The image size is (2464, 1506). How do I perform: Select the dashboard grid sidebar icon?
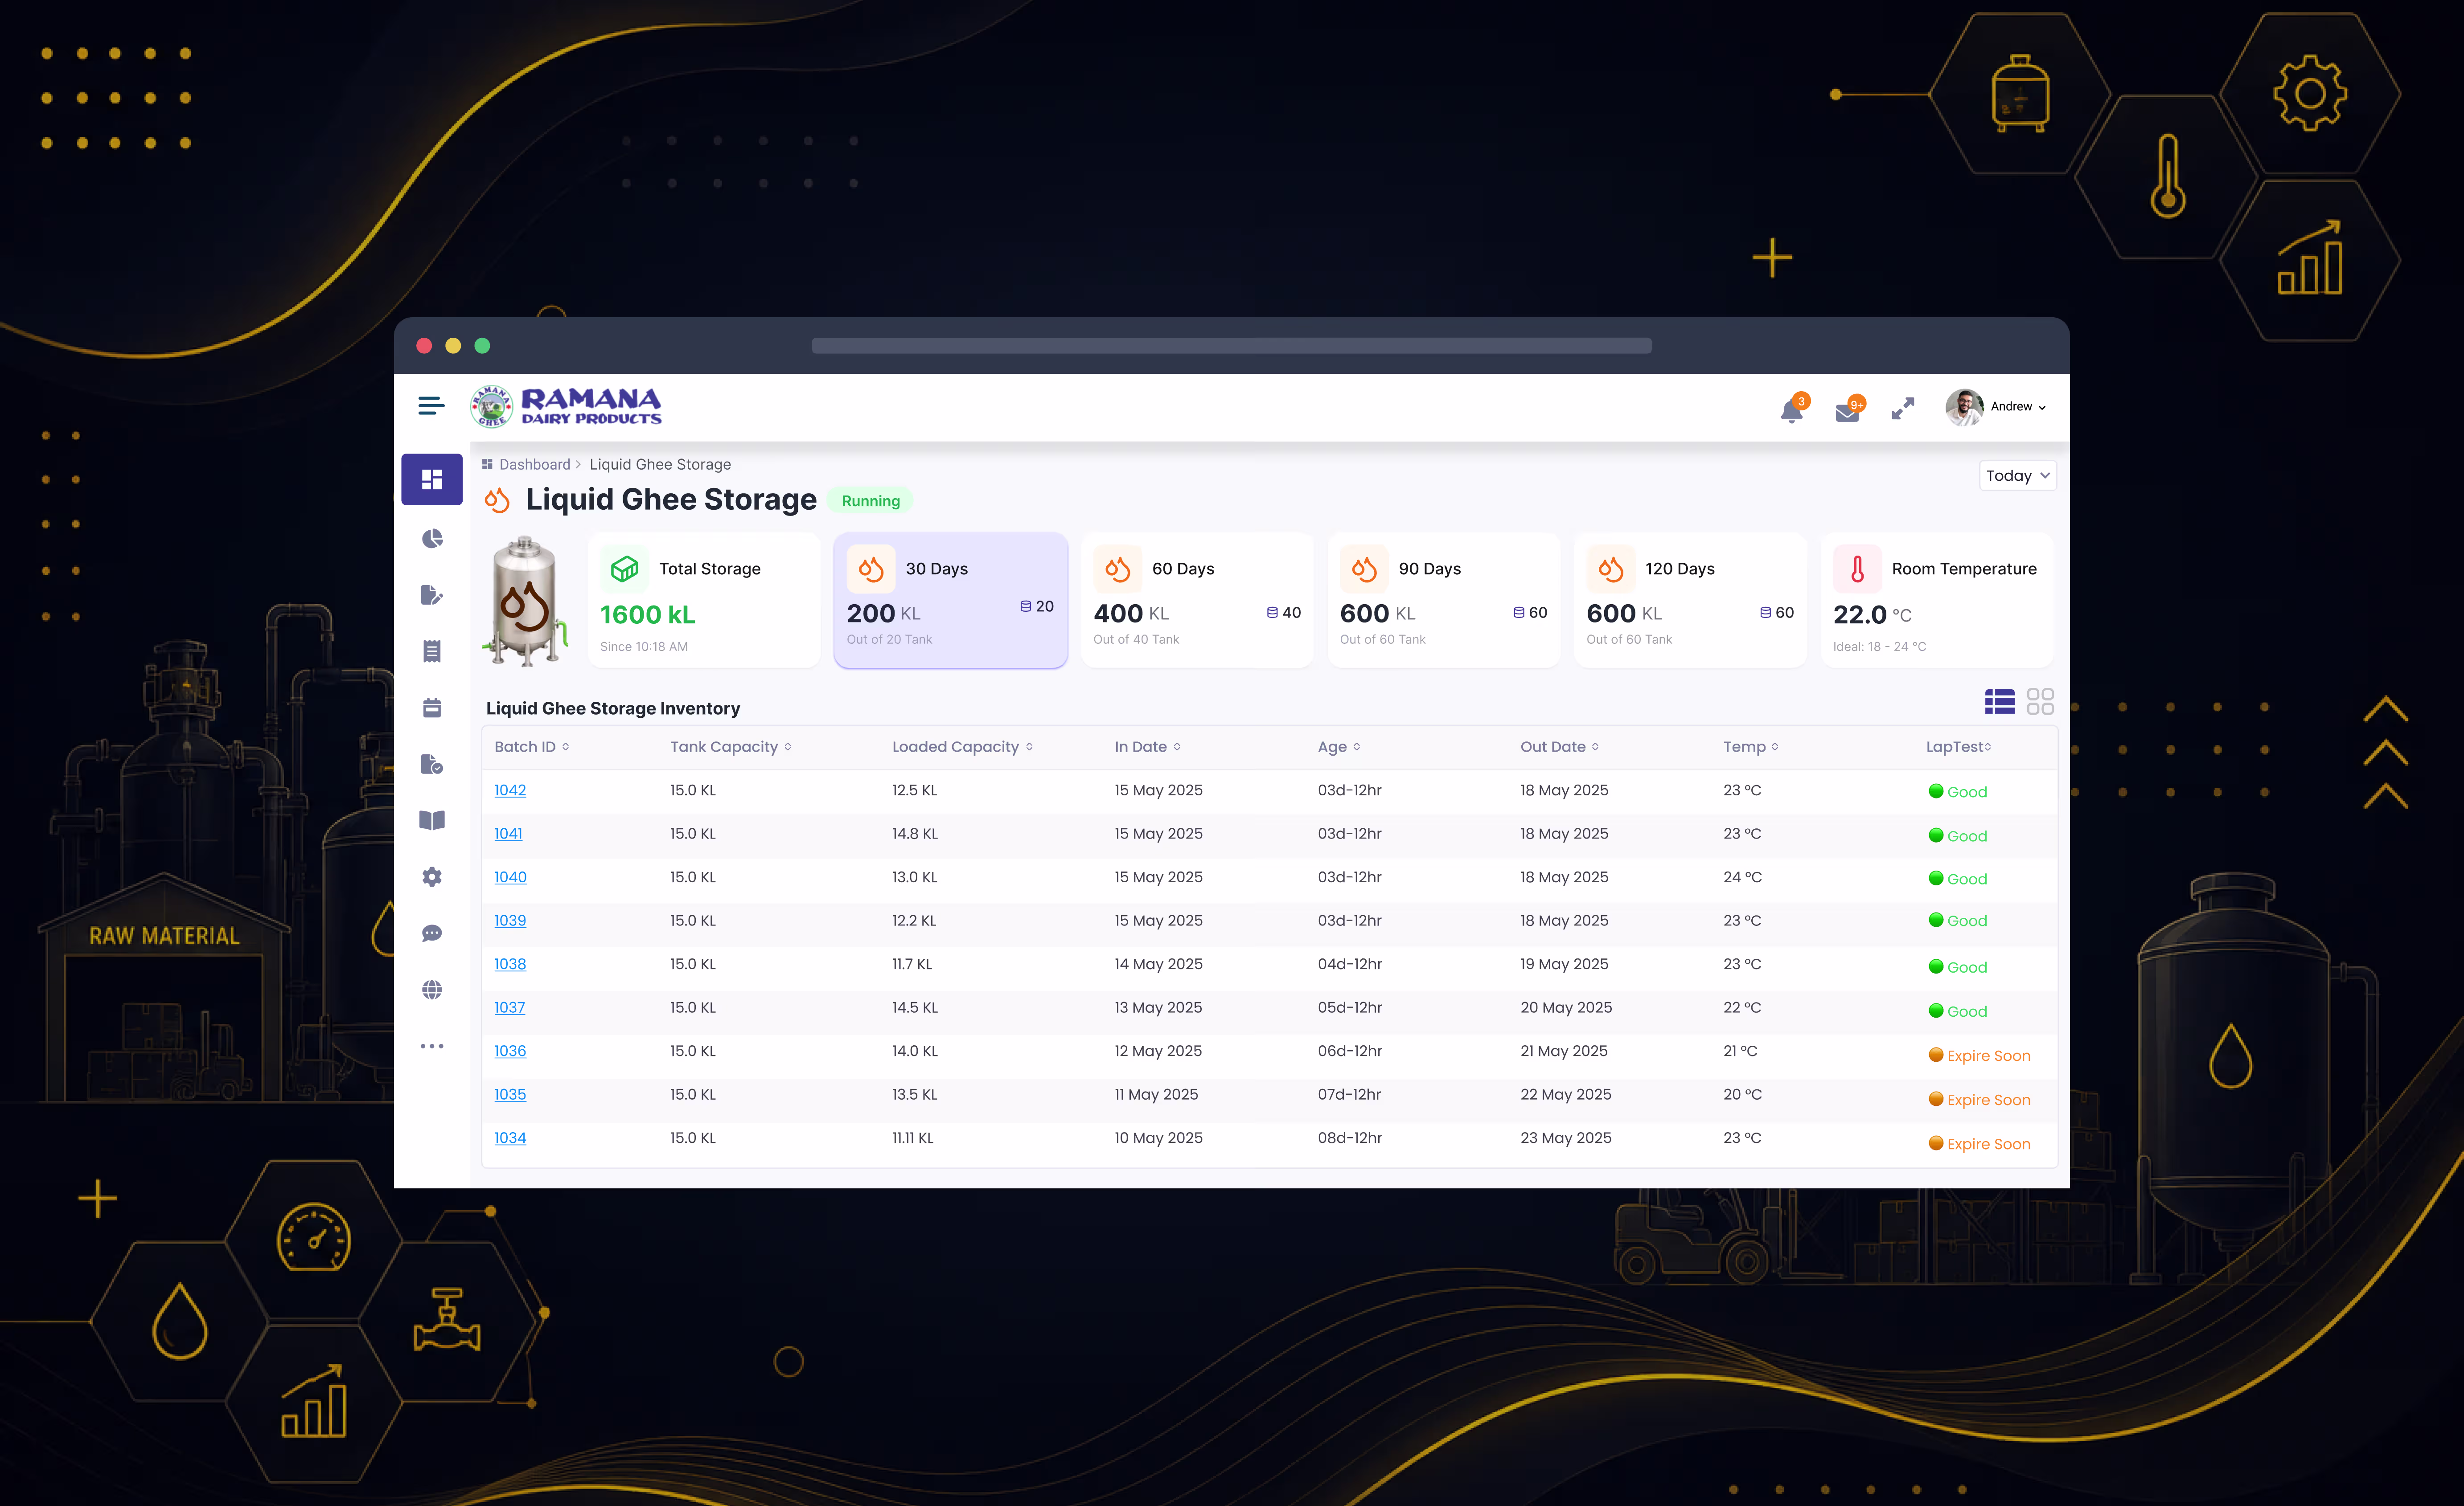pos(432,480)
